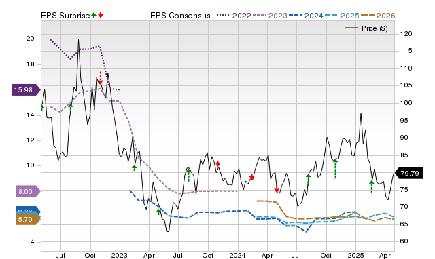The height and width of the screenshot is (259, 435).
Task: Click the purple 15.98 EPS value tag
Action: pyautogui.click(x=26, y=90)
